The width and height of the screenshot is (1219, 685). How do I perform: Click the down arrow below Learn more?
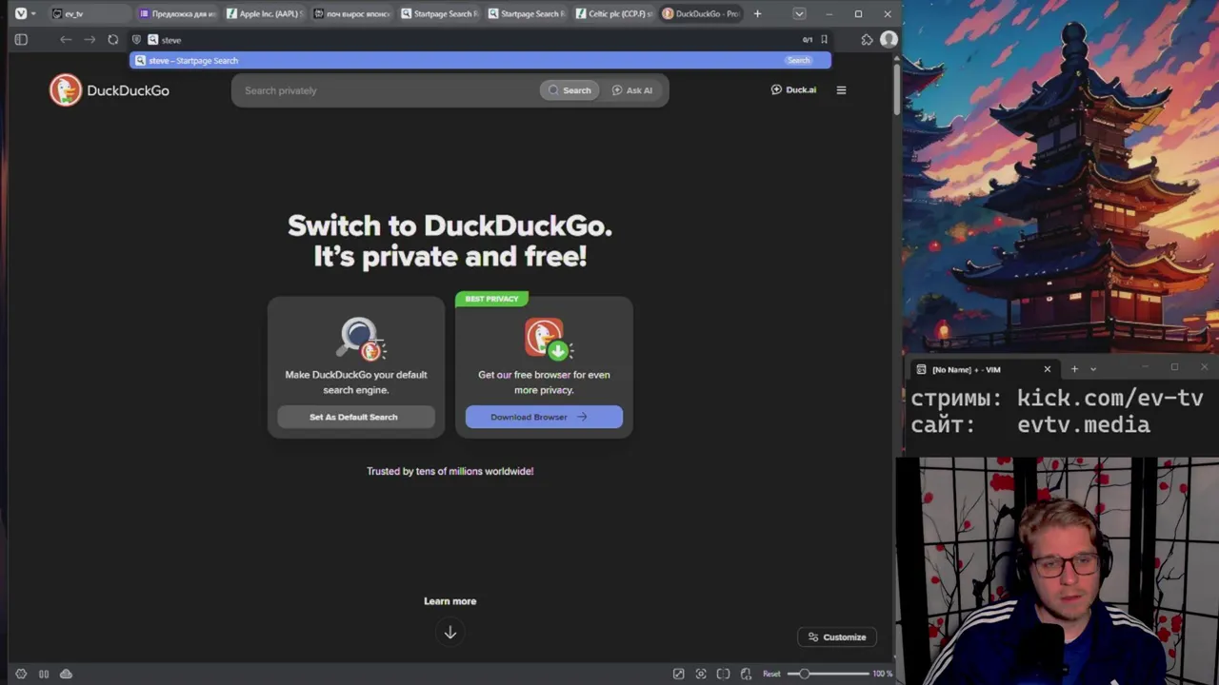[x=450, y=633]
